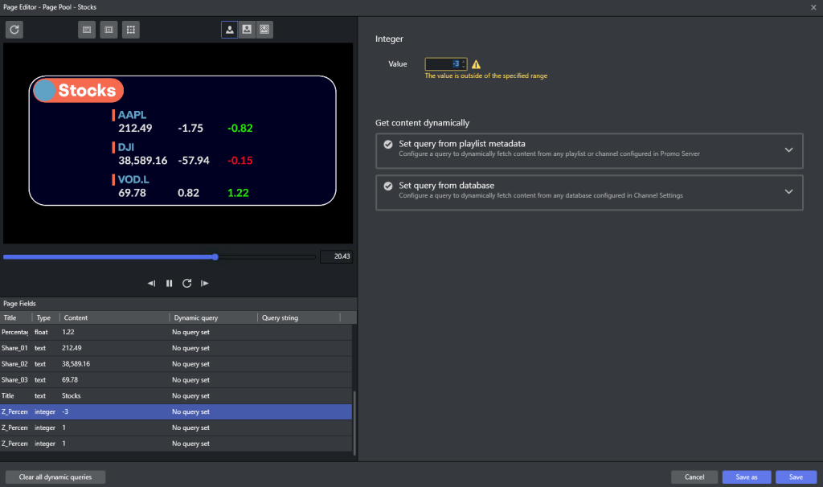Restart the animation with the loop button

tap(186, 283)
